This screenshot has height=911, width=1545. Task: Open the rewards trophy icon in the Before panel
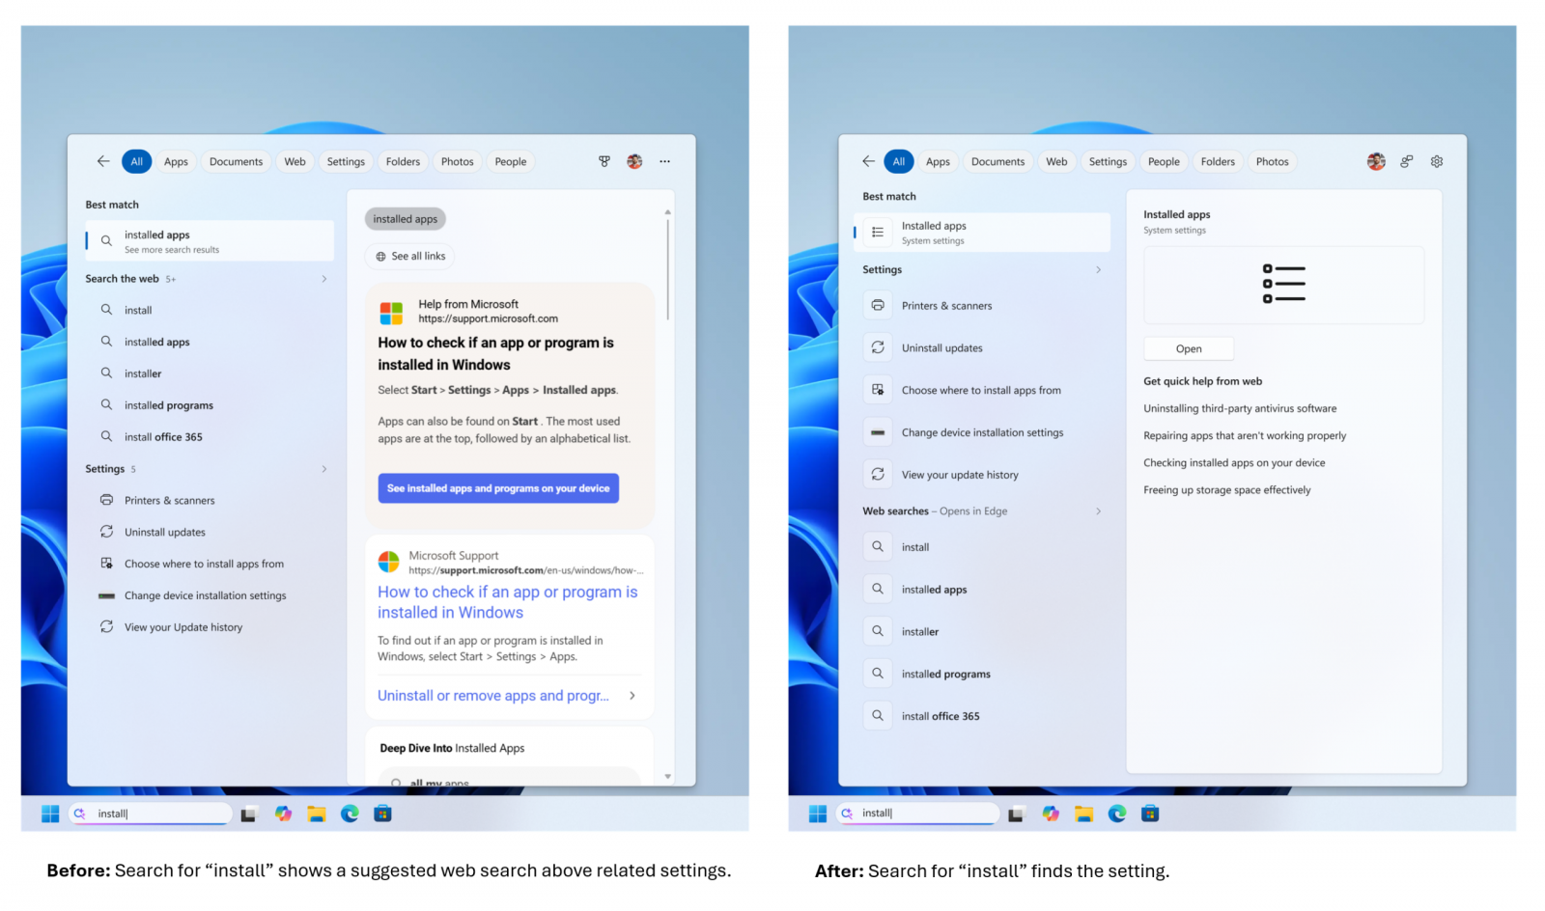pos(604,161)
